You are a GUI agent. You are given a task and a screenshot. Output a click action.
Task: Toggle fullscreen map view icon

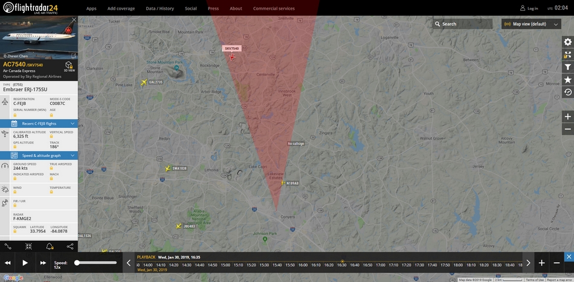[568, 54]
